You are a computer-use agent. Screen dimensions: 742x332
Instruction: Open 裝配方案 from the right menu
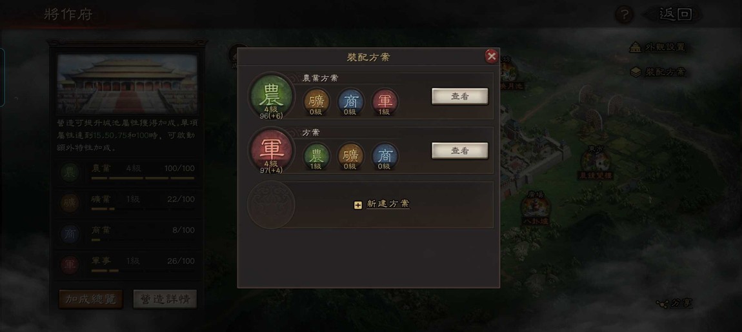click(x=657, y=72)
